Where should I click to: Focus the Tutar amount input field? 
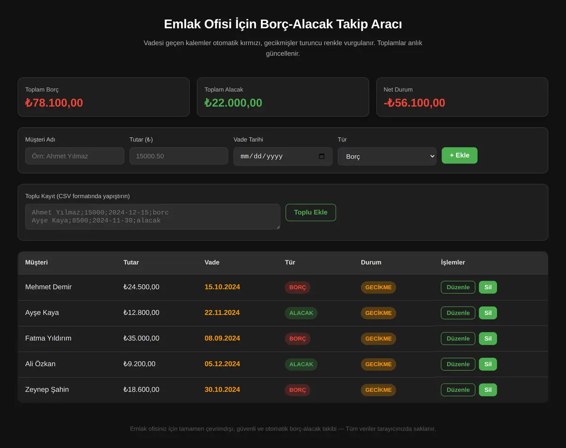[179, 156]
